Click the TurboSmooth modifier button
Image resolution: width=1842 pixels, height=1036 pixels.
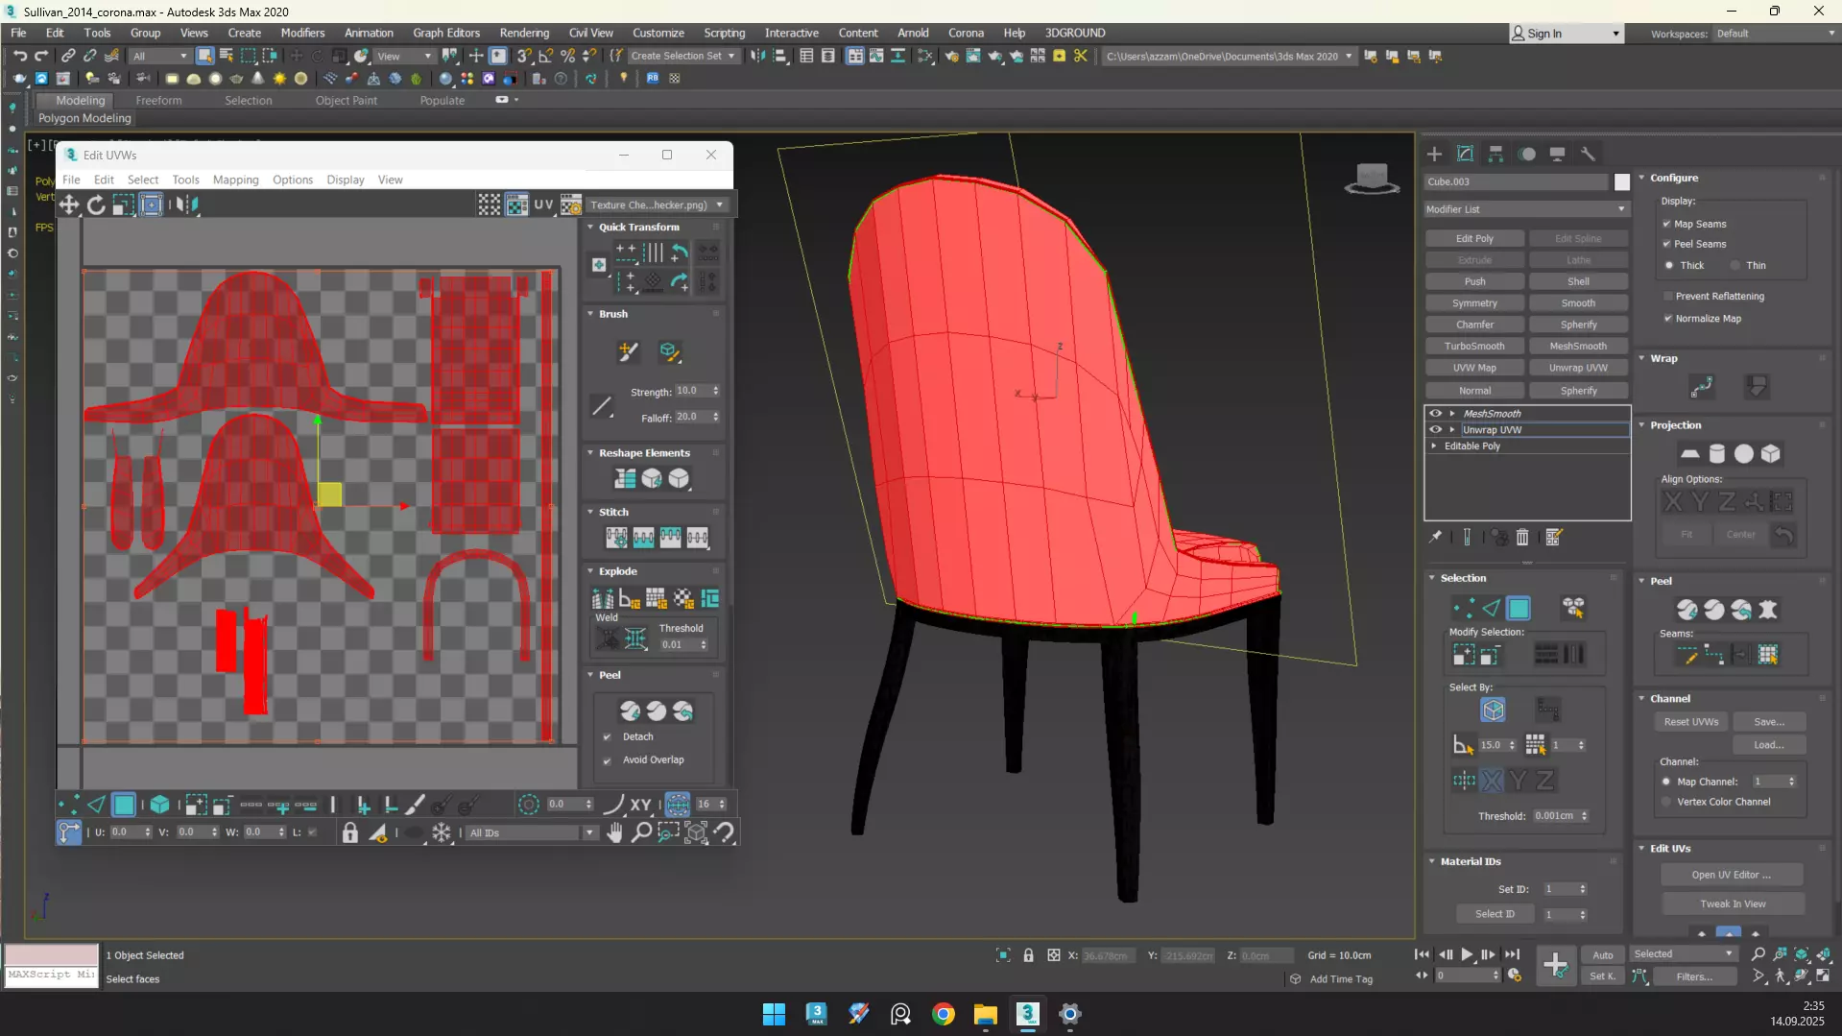click(x=1474, y=346)
